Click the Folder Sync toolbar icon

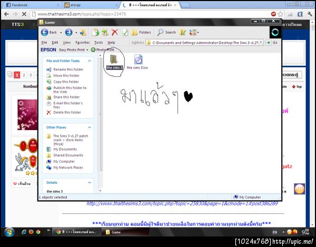[183, 32]
